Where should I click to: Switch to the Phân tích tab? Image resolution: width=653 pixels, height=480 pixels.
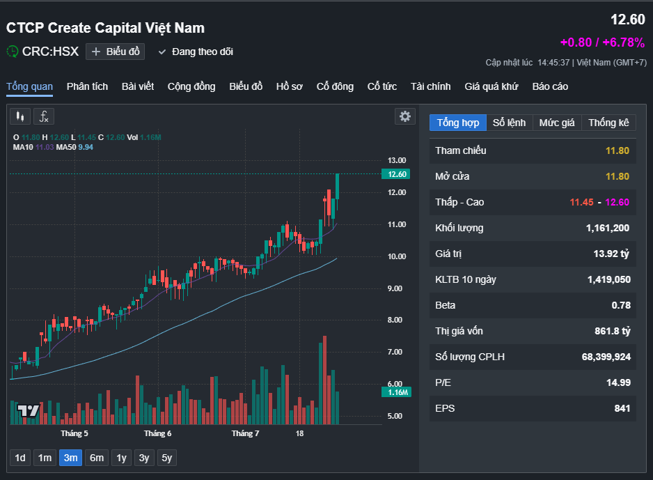point(87,86)
